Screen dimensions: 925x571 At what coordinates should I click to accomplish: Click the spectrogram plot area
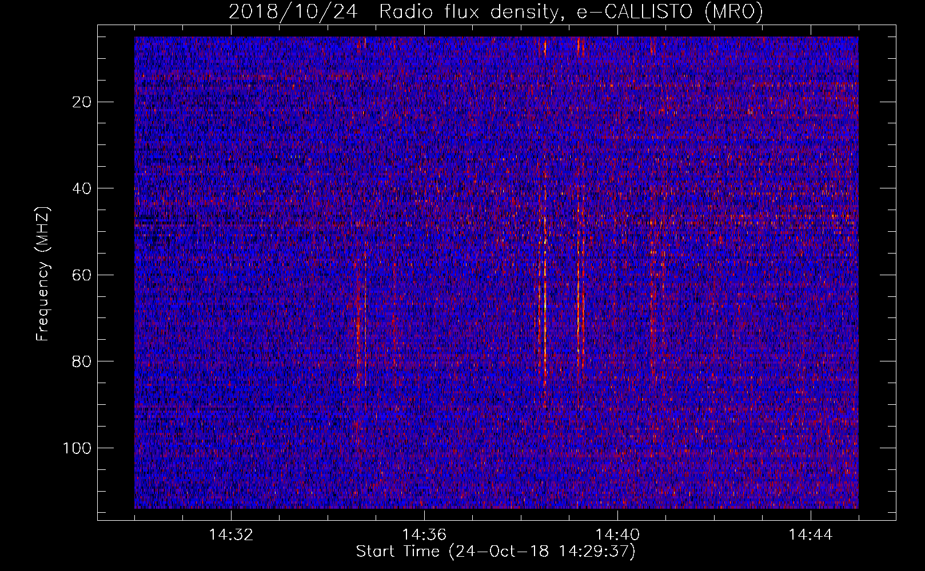[x=496, y=272]
